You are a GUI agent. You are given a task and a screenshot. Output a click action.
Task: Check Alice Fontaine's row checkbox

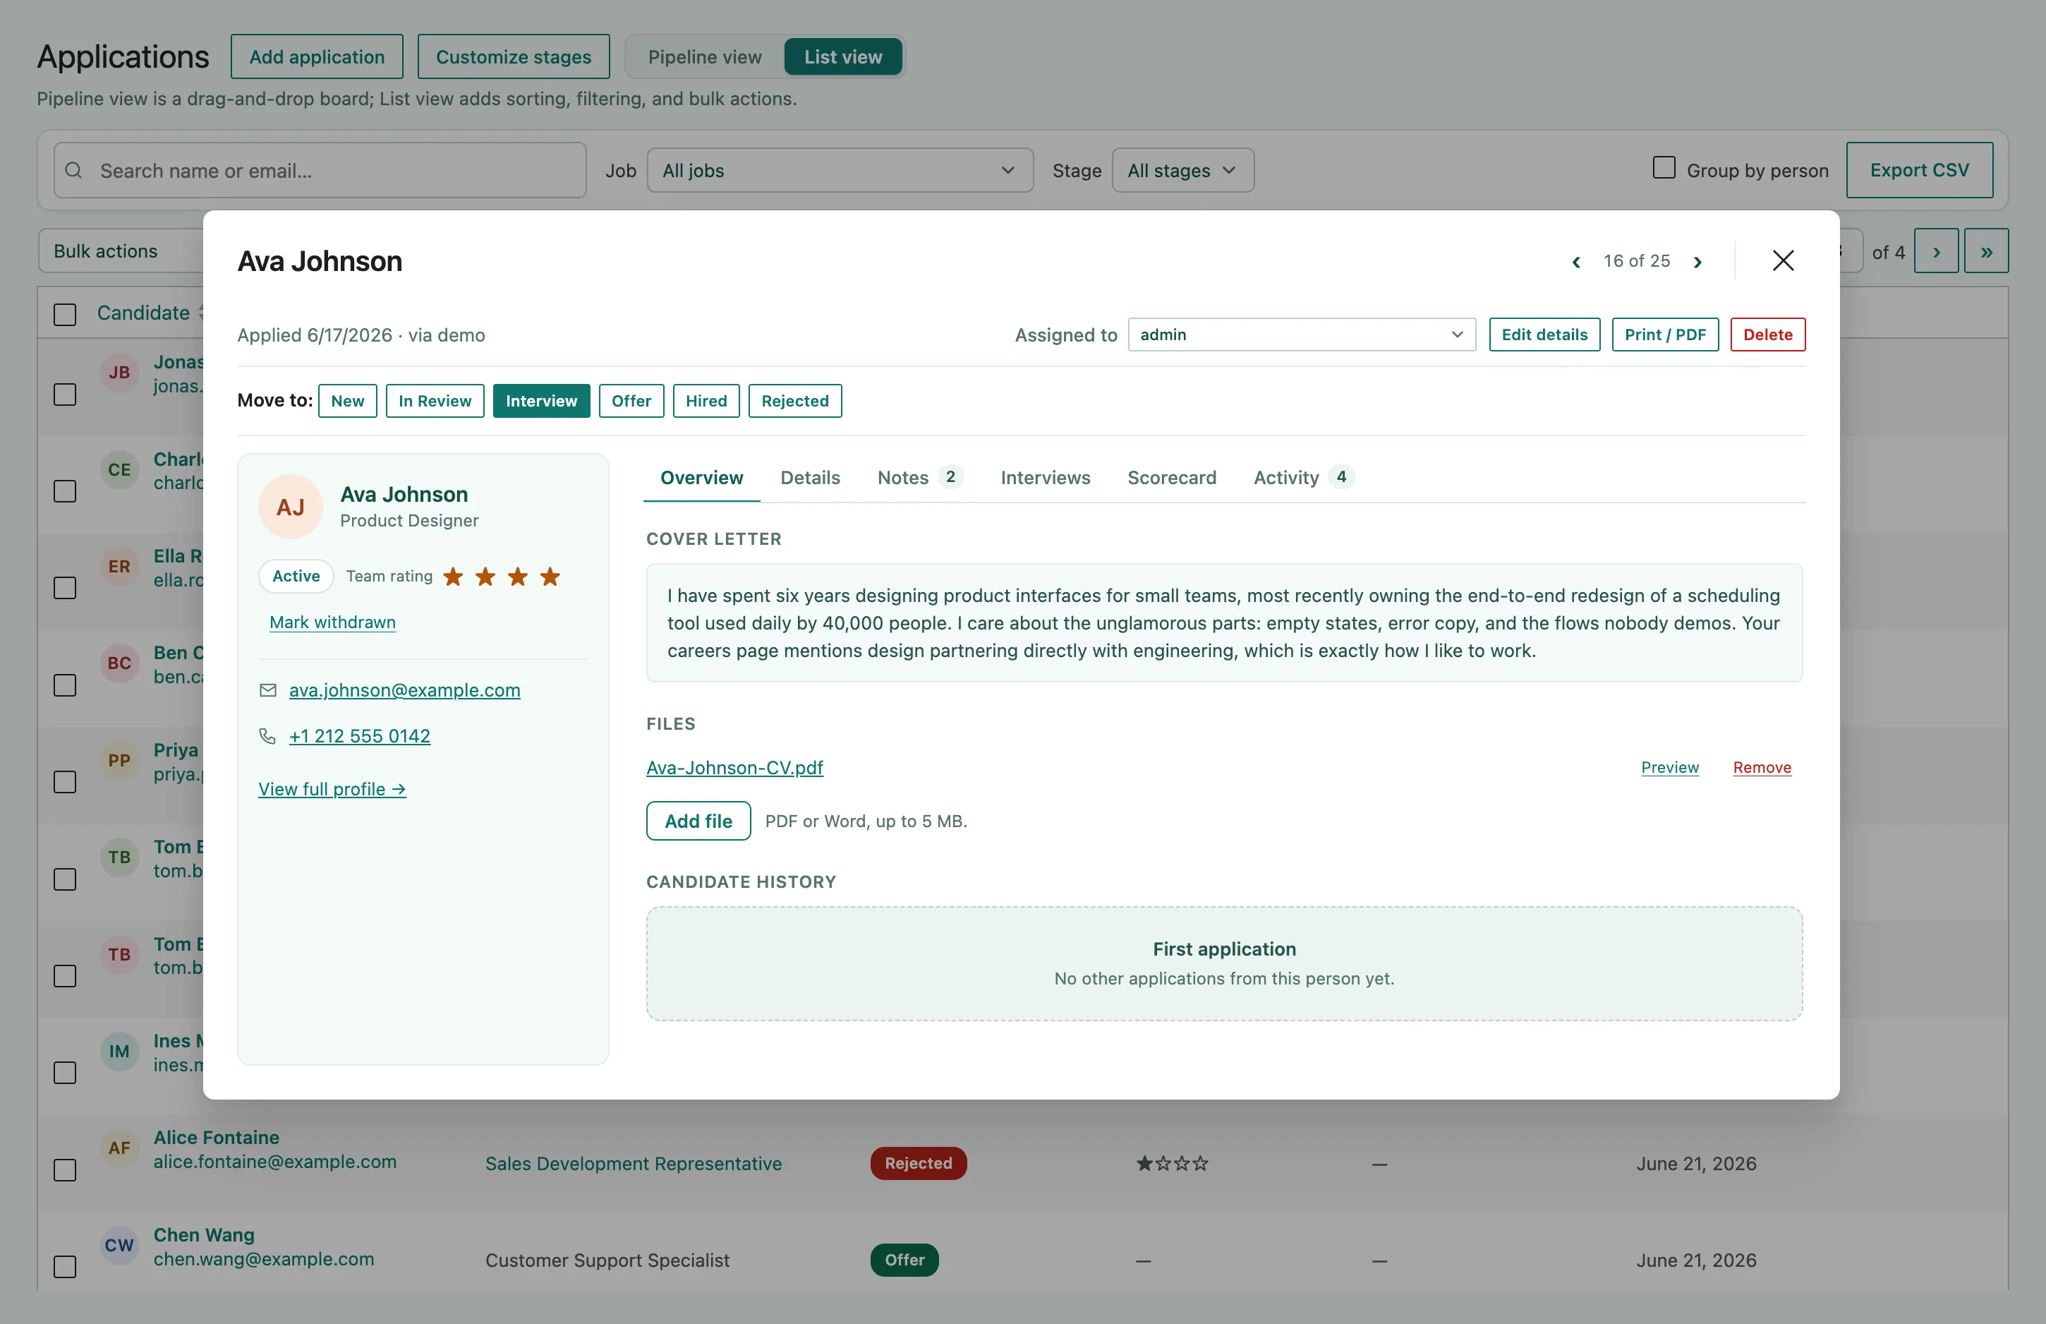pyautogui.click(x=66, y=1170)
